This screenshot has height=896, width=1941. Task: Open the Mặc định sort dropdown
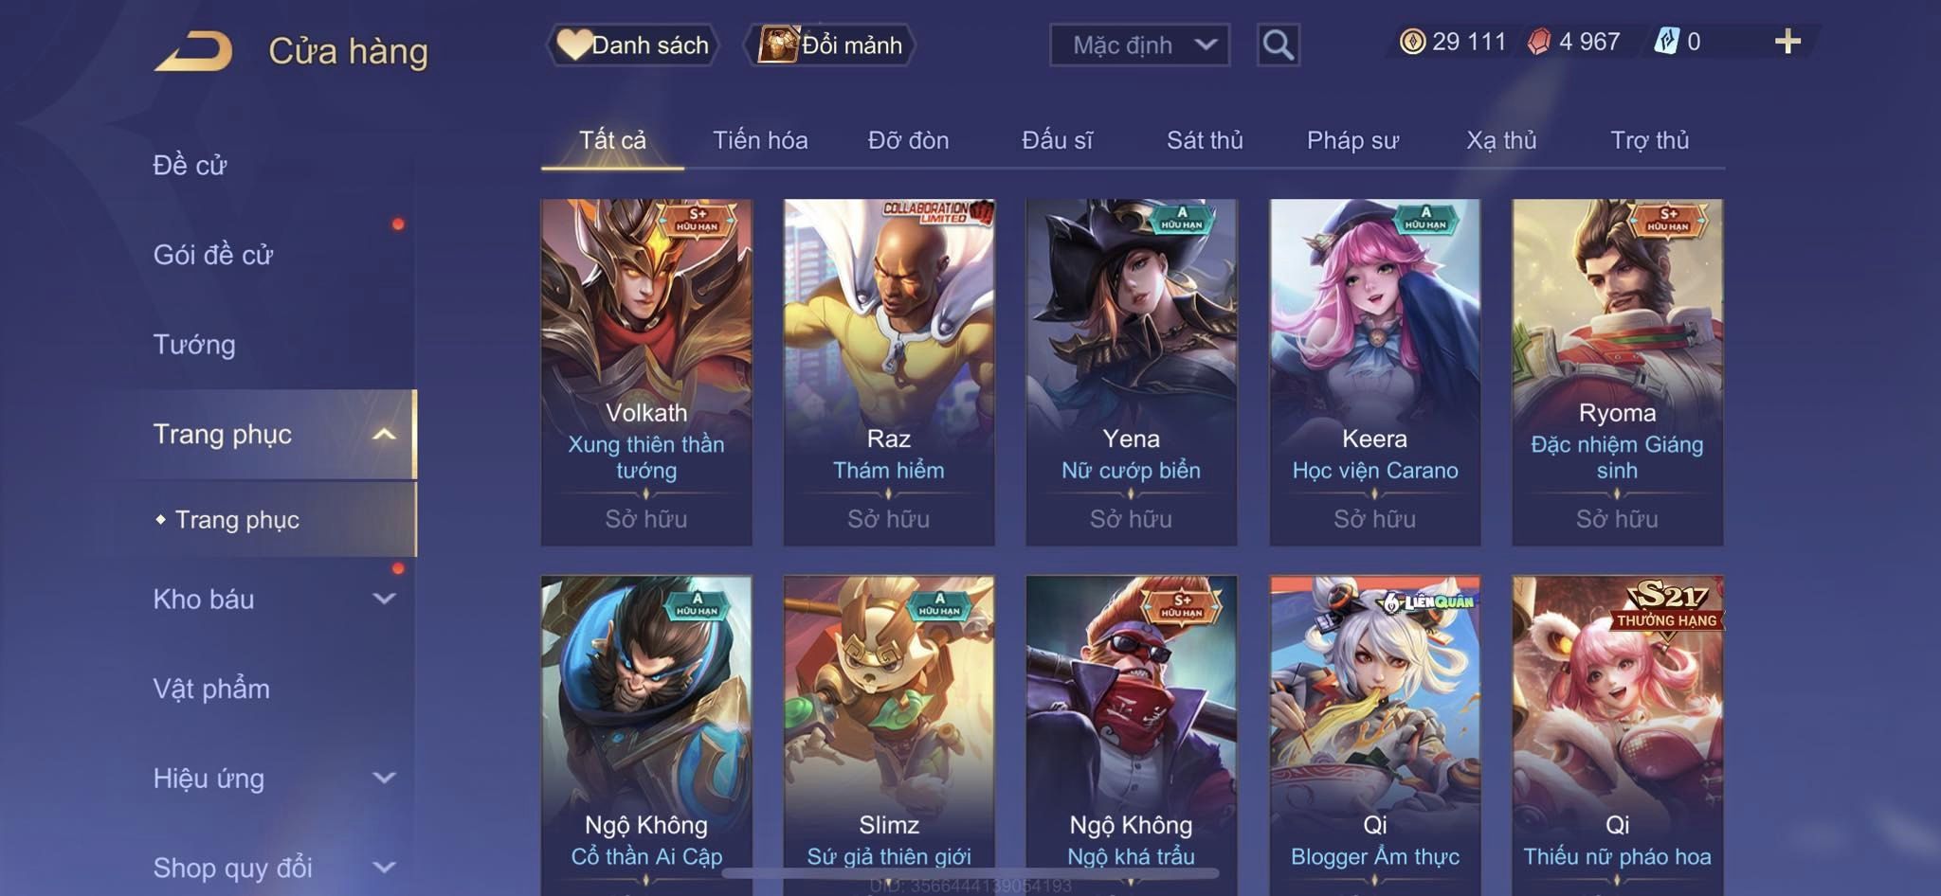click(x=1139, y=45)
